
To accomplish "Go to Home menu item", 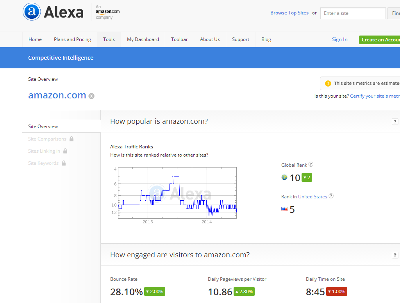I will (x=35, y=39).
